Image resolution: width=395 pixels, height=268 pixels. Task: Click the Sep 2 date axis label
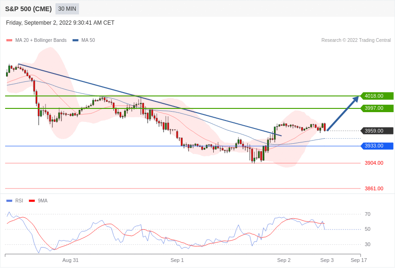click(284, 260)
